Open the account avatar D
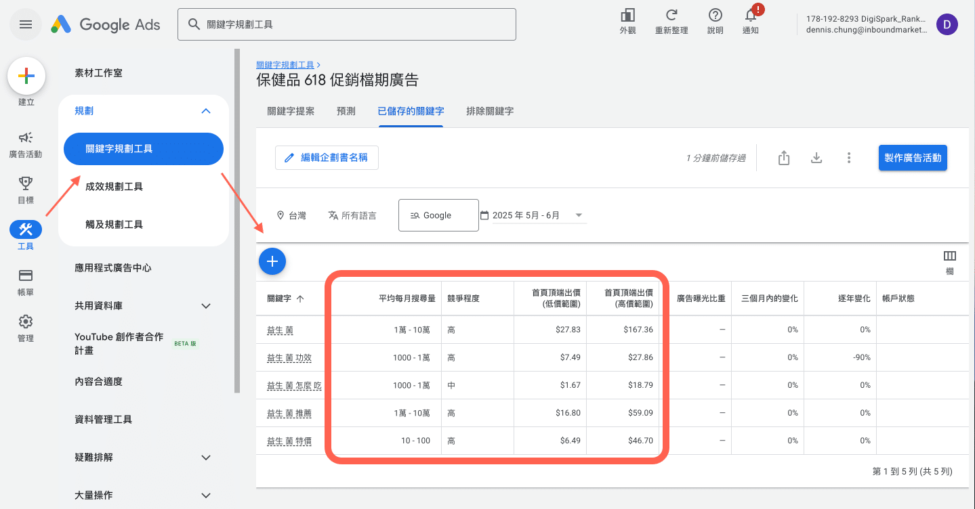This screenshot has width=975, height=509. (947, 24)
